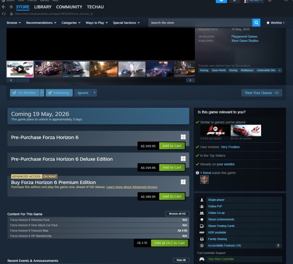Open the Playground Games developer link
This screenshot has width=293, height=264.
[x=244, y=37]
